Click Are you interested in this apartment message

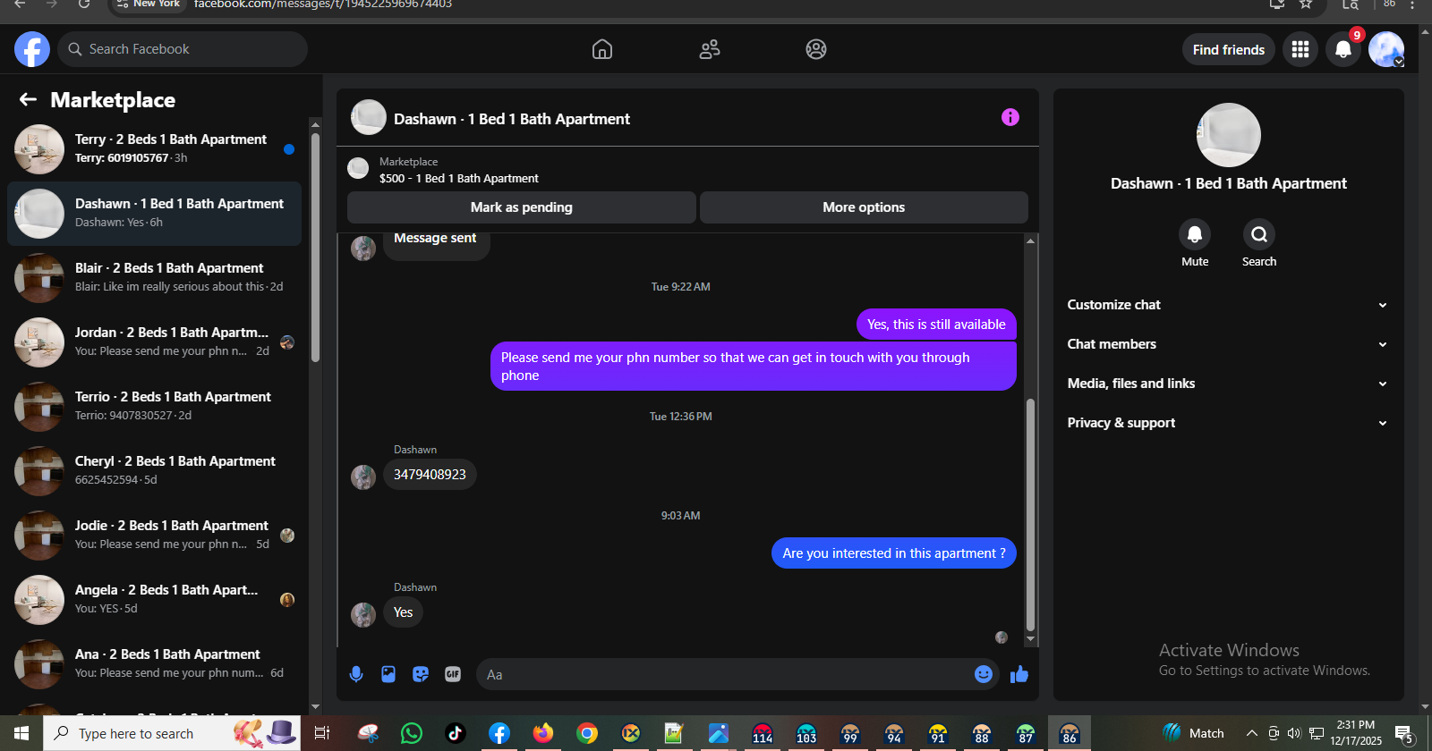pyautogui.click(x=894, y=553)
